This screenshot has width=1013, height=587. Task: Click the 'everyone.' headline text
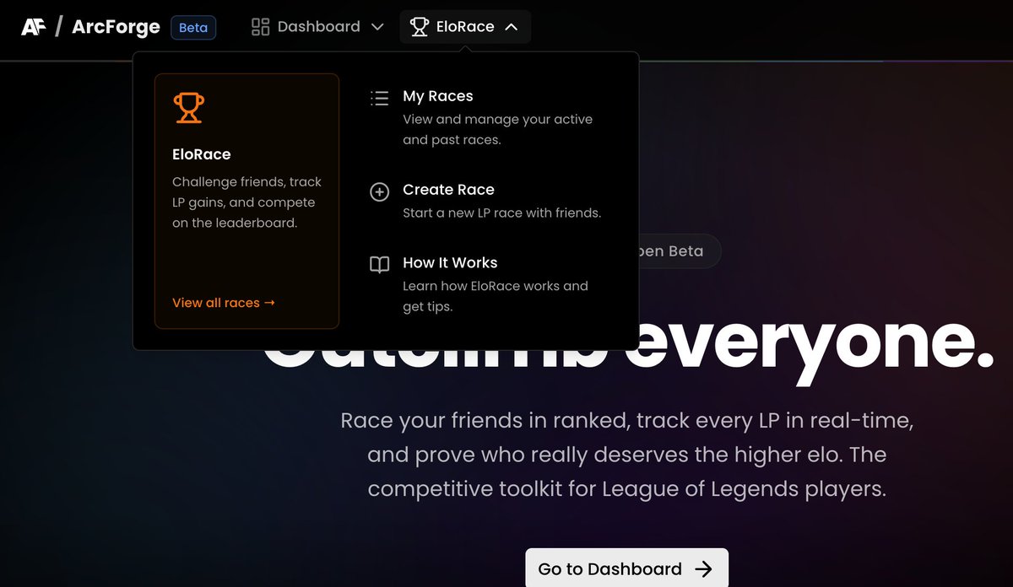click(810, 346)
